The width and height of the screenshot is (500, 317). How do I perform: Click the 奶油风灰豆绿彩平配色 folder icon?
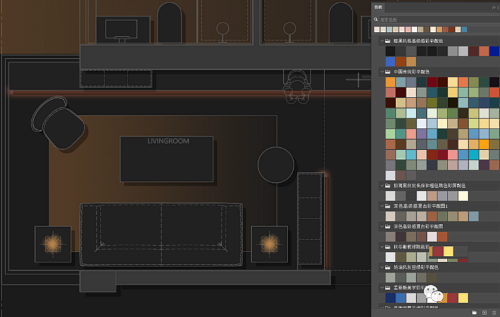(388, 267)
